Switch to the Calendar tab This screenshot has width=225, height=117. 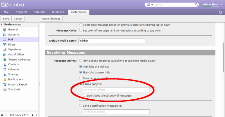click(40, 12)
